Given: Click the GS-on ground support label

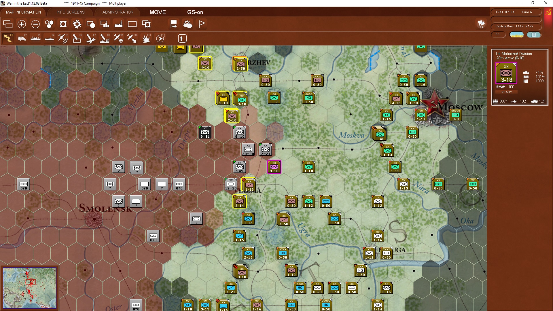Looking at the screenshot, I should [195, 12].
